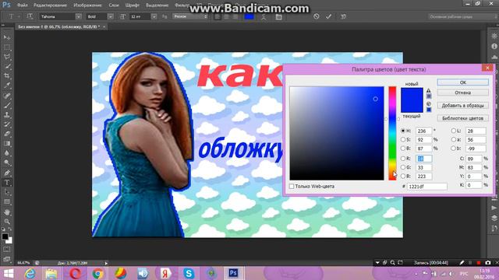Open the Слои menu
This screenshot has height=280, width=499.
pyautogui.click(x=114, y=5)
